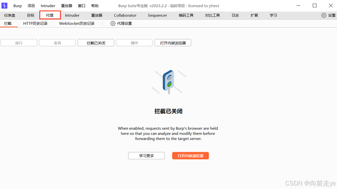Switch to the 编码工具 tab
The image size is (337, 189).
[x=186, y=15]
